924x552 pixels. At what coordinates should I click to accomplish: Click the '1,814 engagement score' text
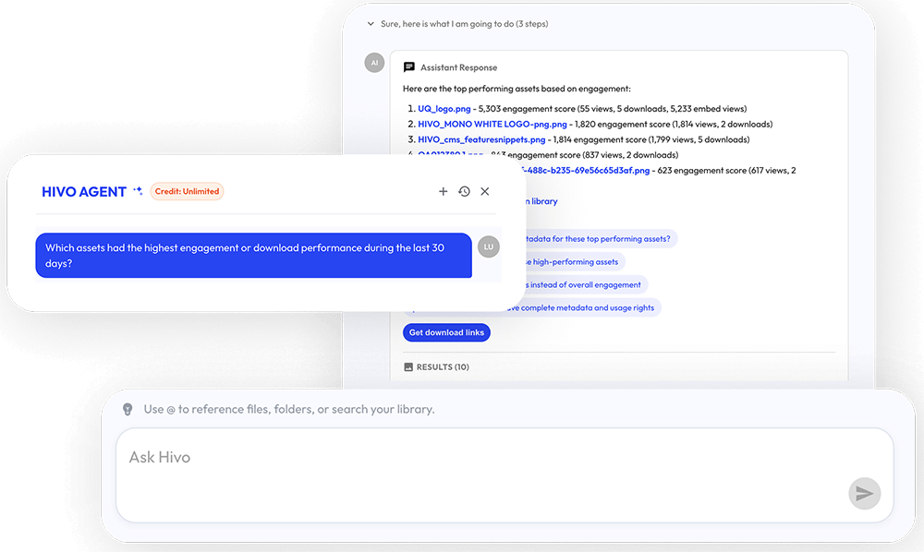tap(600, 139)
